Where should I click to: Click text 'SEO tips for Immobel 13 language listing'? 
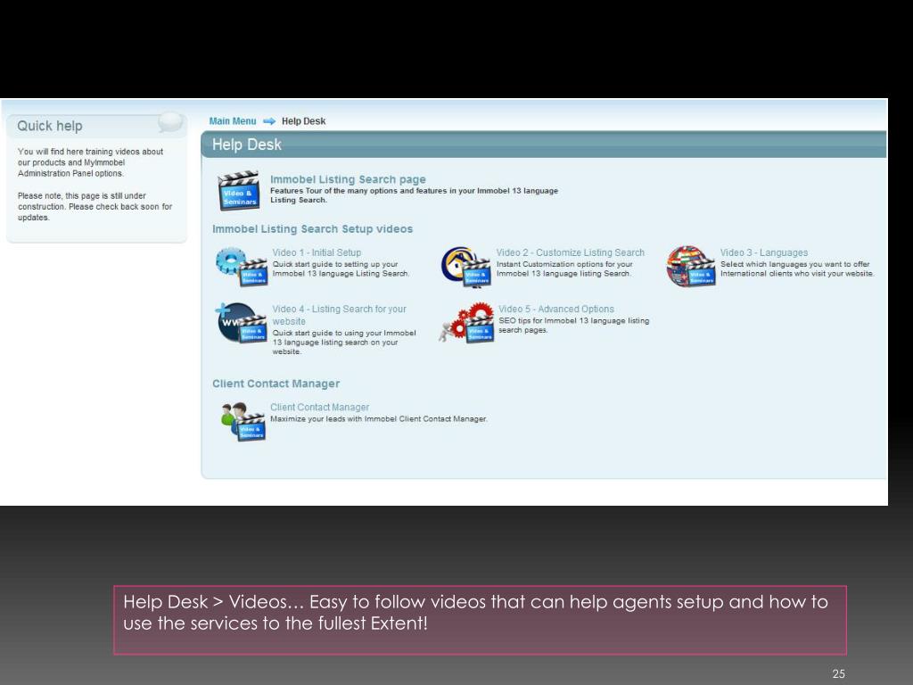573,320
